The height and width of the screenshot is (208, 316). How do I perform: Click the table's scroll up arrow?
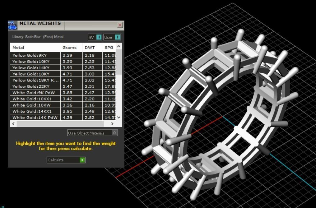click(x=119, y=46)
